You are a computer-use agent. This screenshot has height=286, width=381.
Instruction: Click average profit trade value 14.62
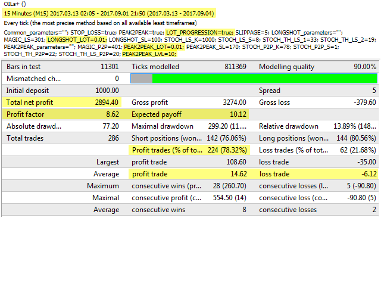pos(239,174)
